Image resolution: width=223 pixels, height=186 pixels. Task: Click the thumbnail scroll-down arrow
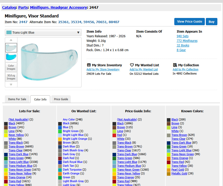[x=11, y=85]
